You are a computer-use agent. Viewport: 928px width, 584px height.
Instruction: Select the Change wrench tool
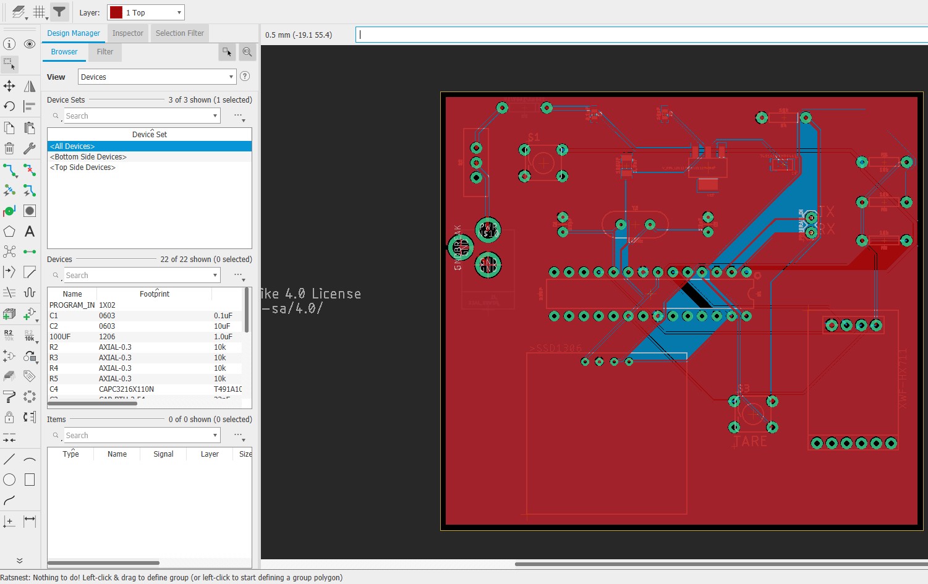(x=29, y=148)
